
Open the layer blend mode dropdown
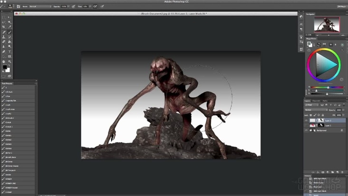316,110
